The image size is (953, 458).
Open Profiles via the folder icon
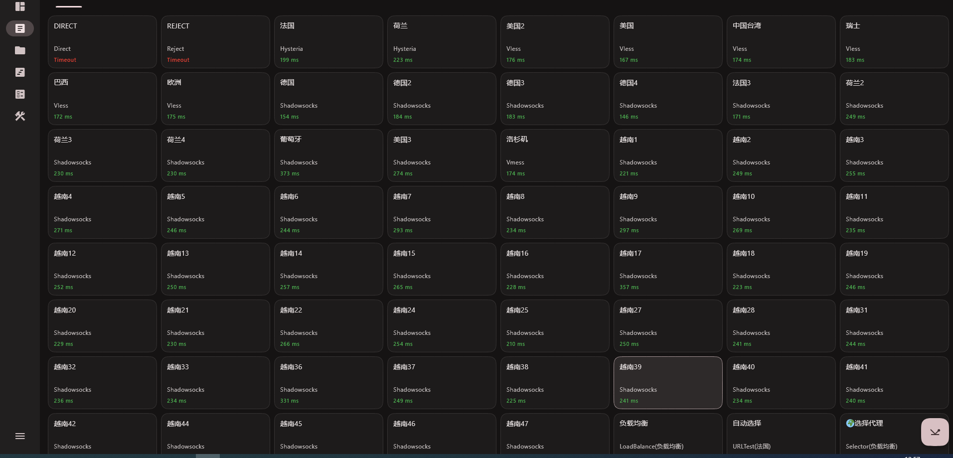pyautogui.click(x=20, y=50)
